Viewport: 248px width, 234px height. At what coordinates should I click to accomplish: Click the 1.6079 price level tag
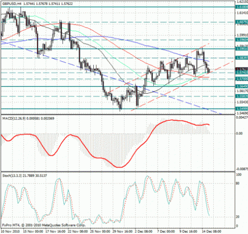[x=242, y=22]
